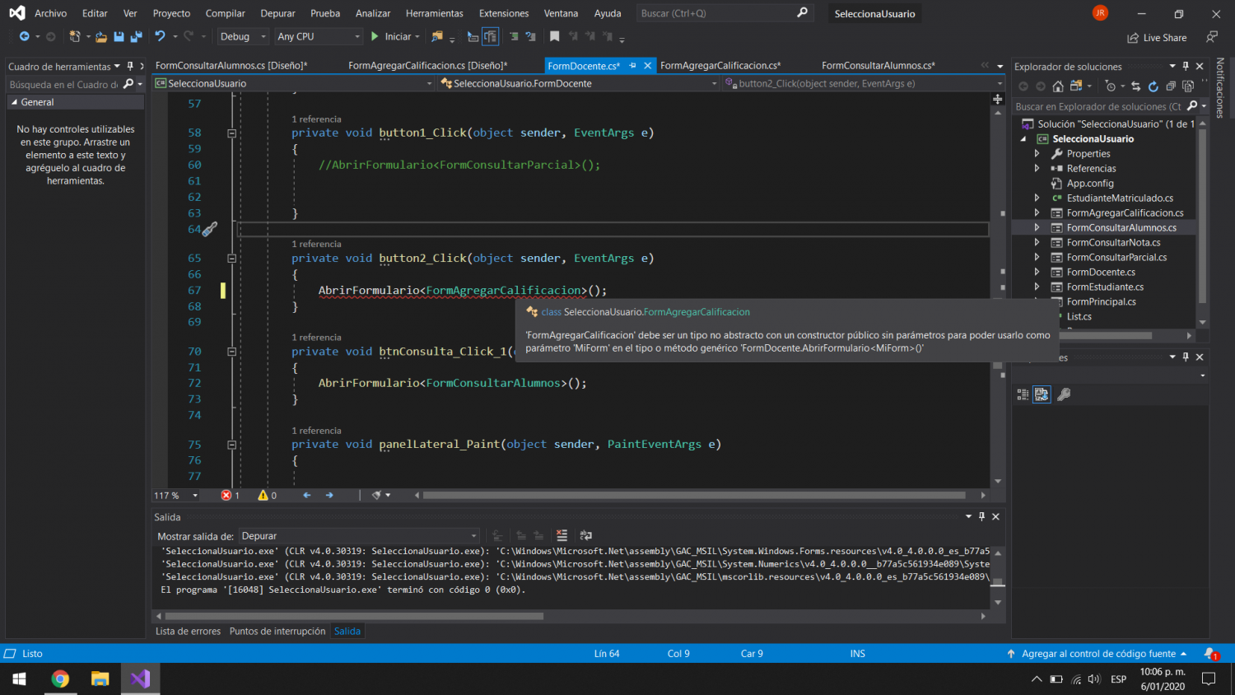The width and height of the screenshot is (1235, 695).
Task: Refresh the Solution Explorer
Action: click(x=1153, y=86)
